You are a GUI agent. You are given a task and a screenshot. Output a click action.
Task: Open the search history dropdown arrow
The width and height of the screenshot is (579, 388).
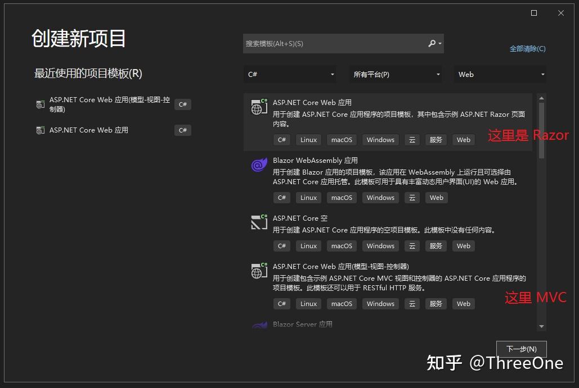[441, 43]
